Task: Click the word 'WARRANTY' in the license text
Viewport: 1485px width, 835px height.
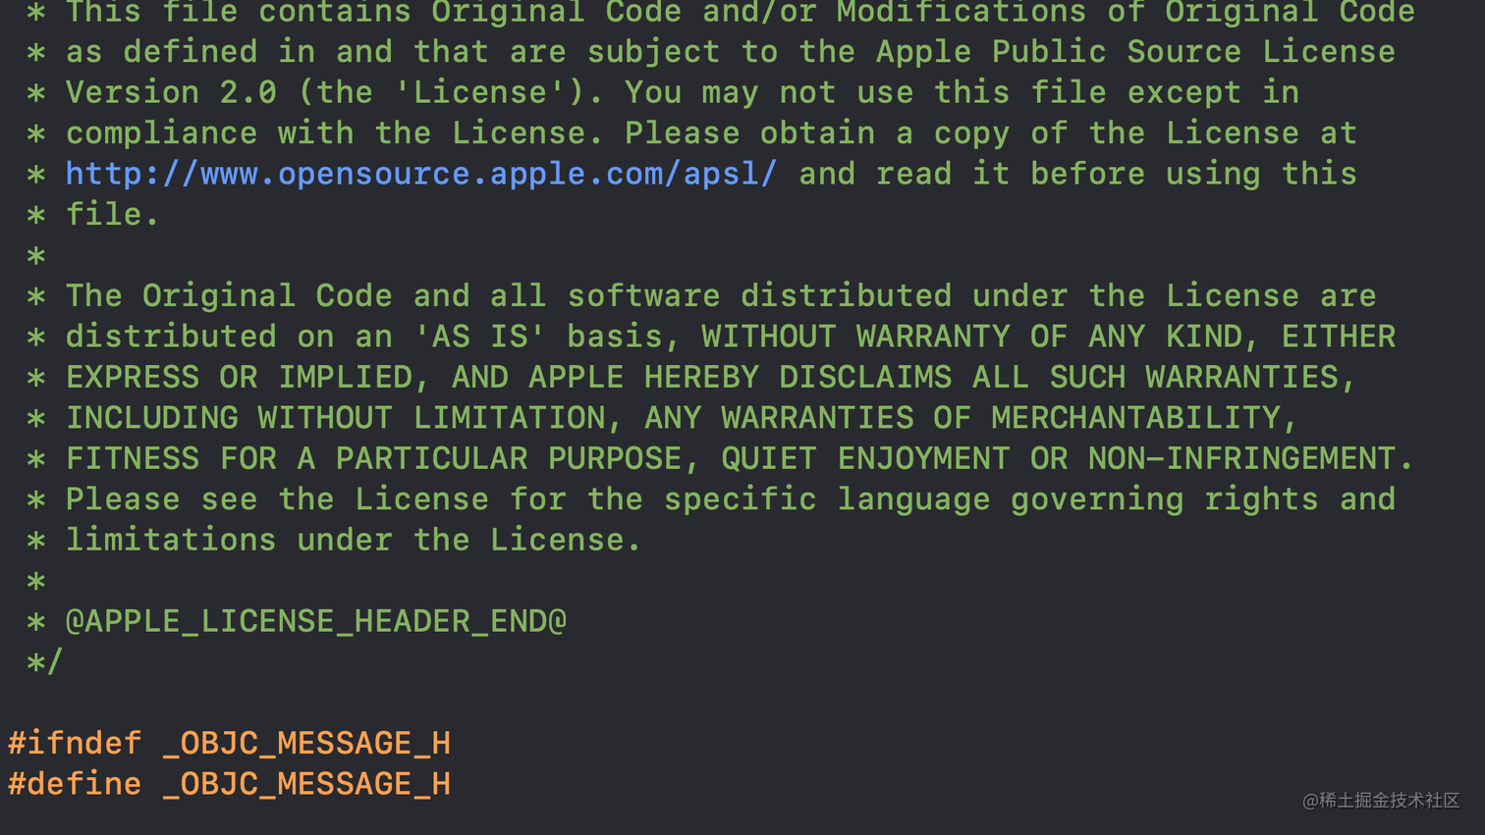Action: pos(931,336)
